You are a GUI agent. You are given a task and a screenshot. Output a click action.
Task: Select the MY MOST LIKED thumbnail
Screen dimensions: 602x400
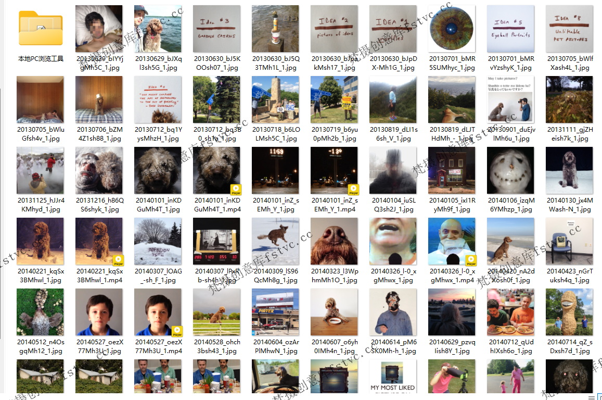pyautogui.click(x=393, y=376)
